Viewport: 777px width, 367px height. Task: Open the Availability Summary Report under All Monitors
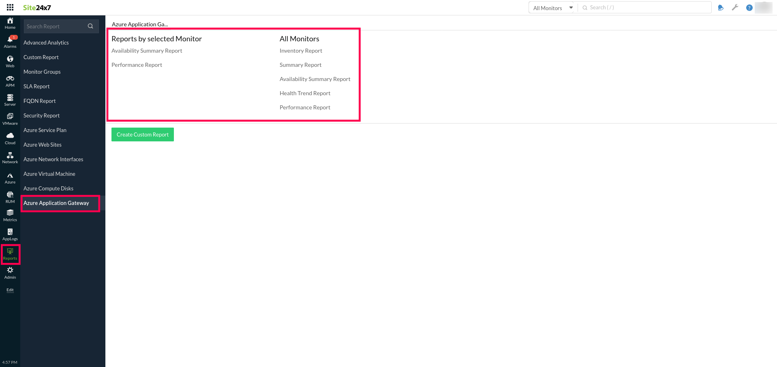[315, 79]
